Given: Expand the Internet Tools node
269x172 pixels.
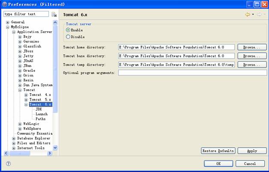Looking at the screenshot, I should pyautogui.click(x=14, y=148).
